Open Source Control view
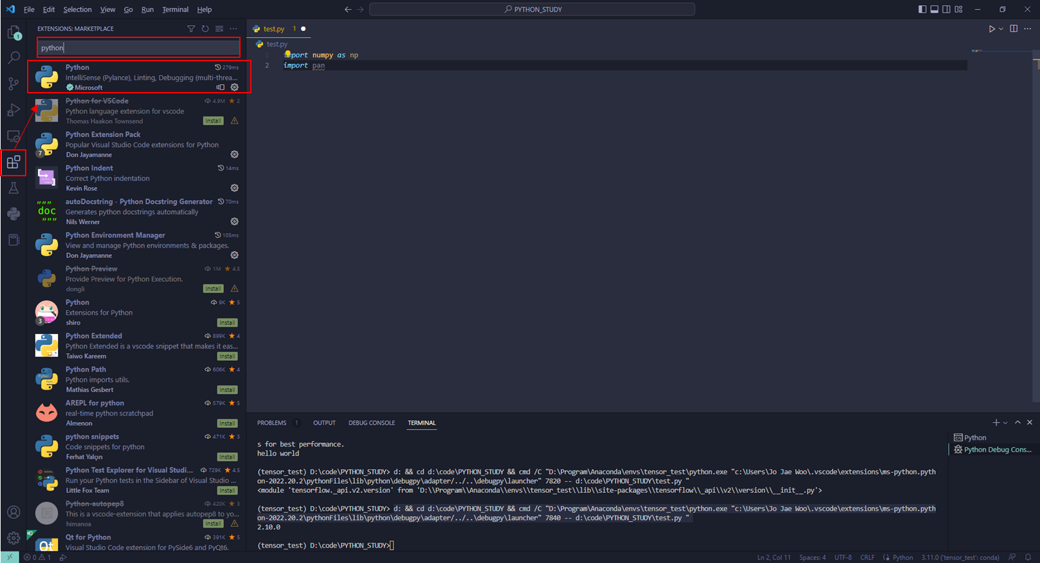 coord(14,84)
